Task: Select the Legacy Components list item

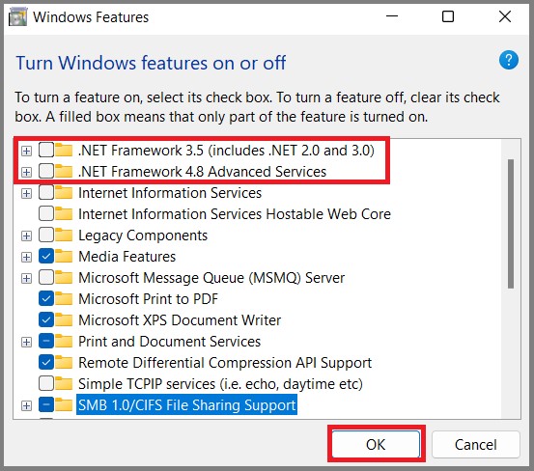Action: pos(143,235)
